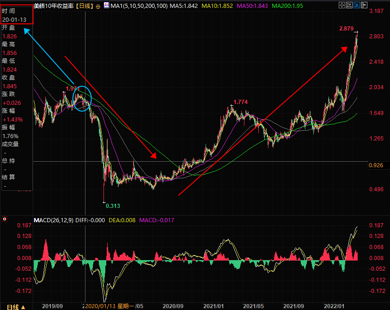
Task: Click the crosshair cursor toolbar icon
Action: pyautogui.click(x=342, y=5)
